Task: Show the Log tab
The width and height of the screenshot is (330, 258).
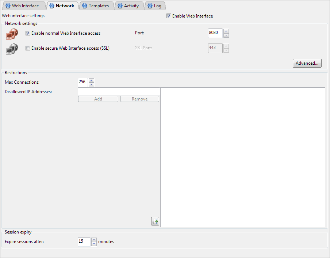Action: [x=155, y=6]
